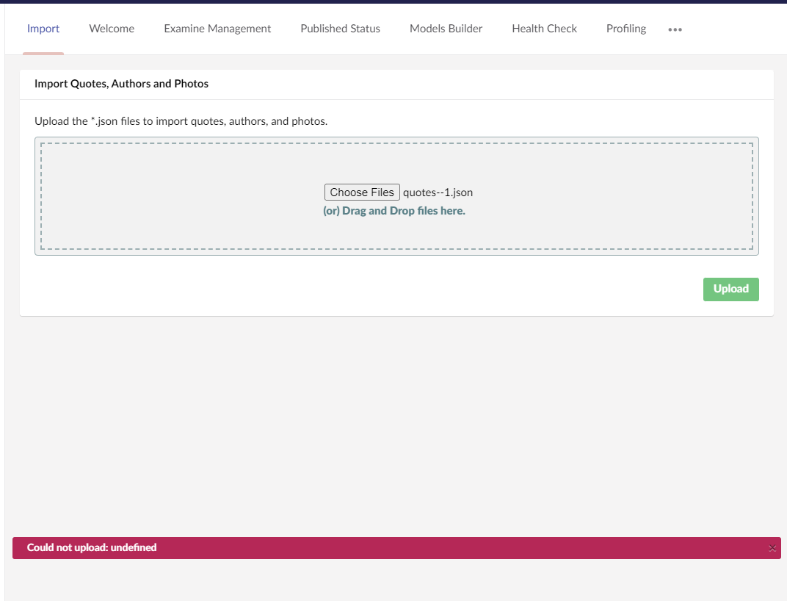Open the Profiling tab

(x=625, y=29)
